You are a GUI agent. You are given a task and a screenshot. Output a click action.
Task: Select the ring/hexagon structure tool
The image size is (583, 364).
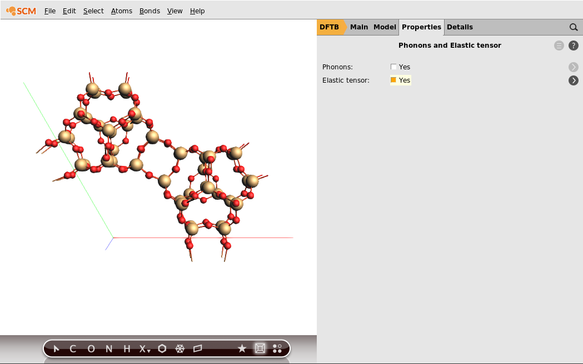click(x=162, y=348)
